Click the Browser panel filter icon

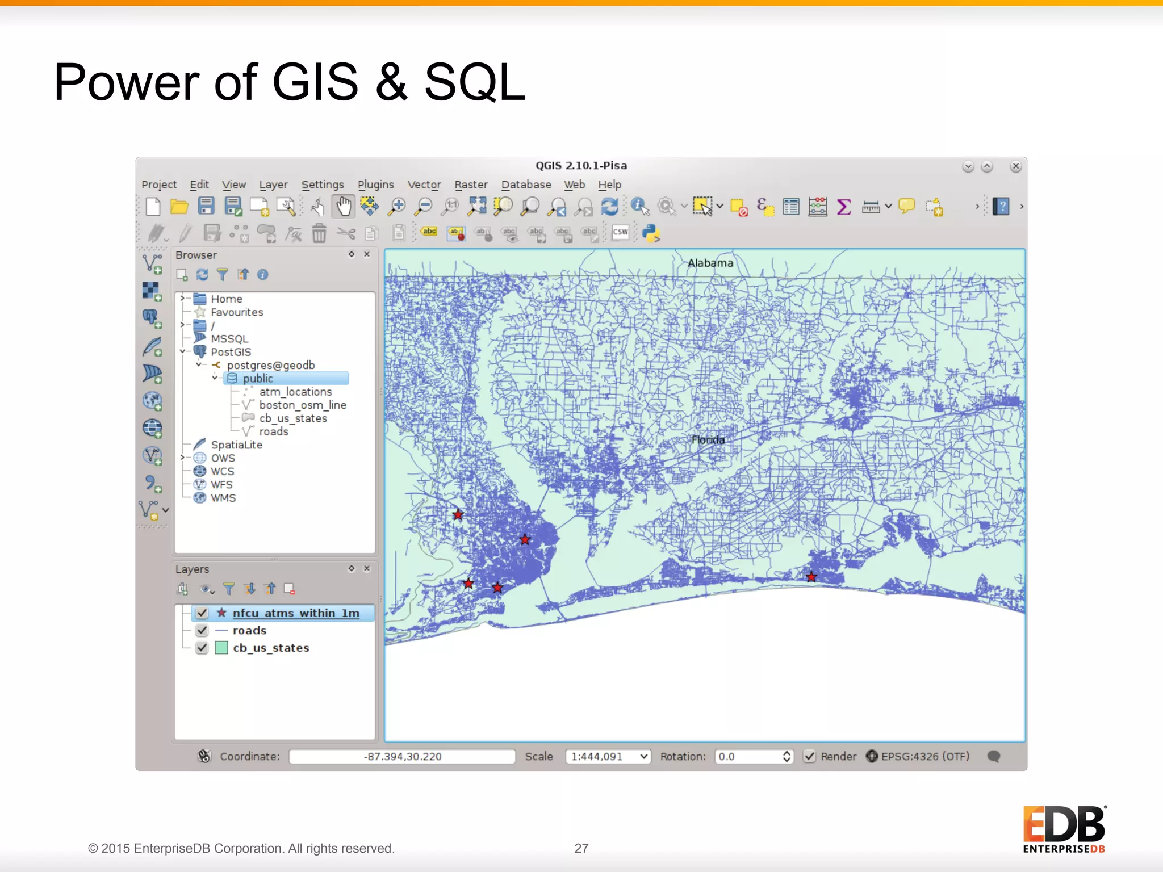pos(222,275)
